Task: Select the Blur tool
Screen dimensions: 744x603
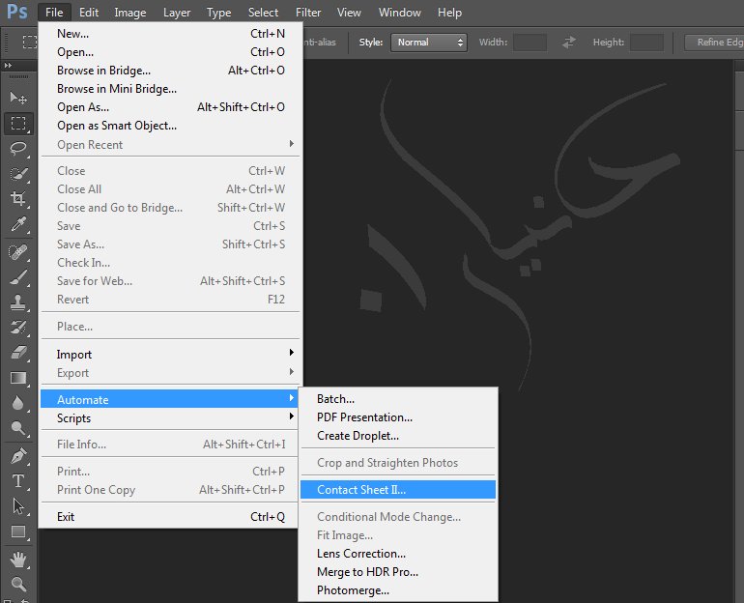Action: coord(18,403)
